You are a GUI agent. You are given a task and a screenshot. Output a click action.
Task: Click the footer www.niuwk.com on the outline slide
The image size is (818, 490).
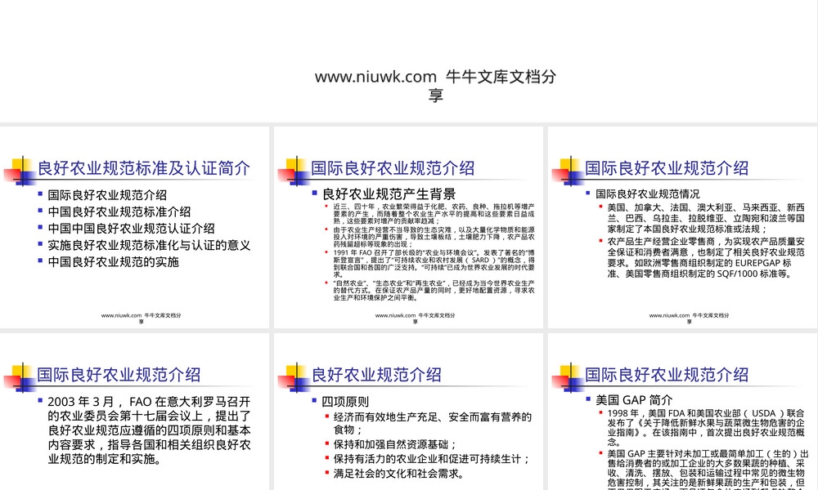click(141, 318)
